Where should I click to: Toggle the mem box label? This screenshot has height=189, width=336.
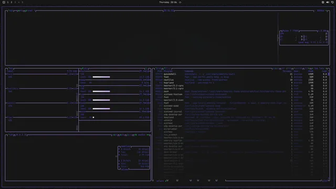pos(10,69)
